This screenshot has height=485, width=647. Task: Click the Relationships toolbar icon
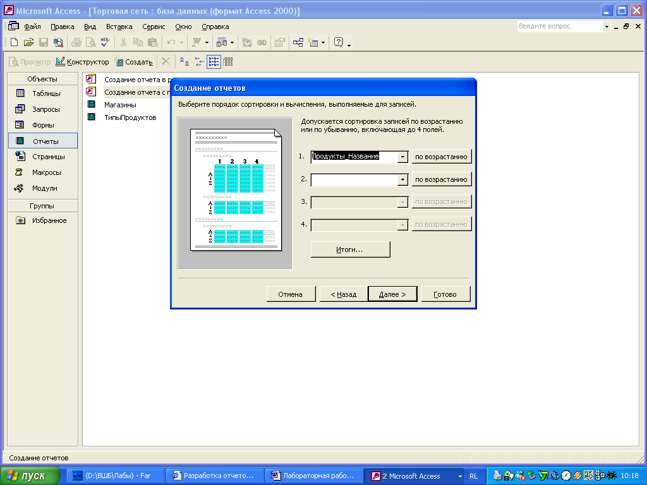(x=298, y=42)
